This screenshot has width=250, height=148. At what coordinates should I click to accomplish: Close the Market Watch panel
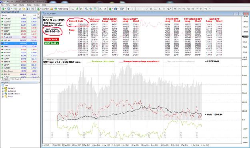click(39, 12)
